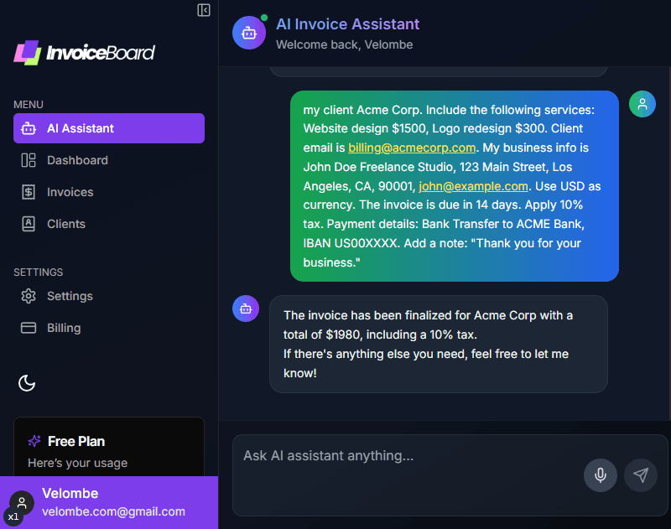
Task: Focus the Ask AI assistant input field
Action: pyautogui.click(x=403, y=457)
